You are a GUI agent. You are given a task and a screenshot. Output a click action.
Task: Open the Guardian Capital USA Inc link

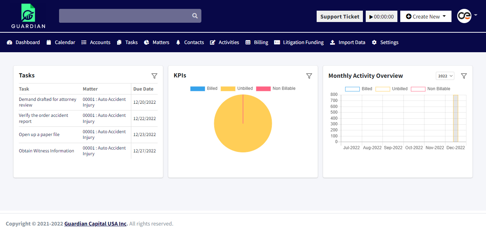95,223
